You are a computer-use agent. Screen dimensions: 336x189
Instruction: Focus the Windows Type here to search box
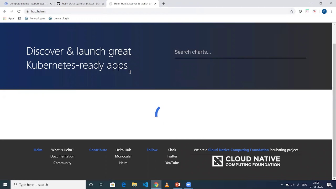[x=48, y=185]
